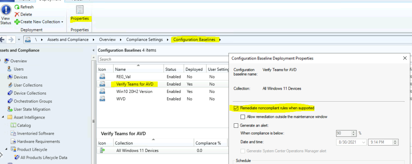
Task: Click the Users icon in the tree
Action: [x=10, y=69]
